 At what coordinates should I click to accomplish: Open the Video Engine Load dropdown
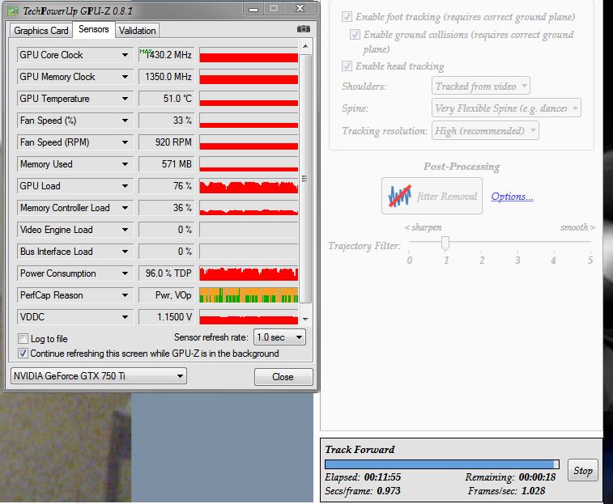click(125, 230)
